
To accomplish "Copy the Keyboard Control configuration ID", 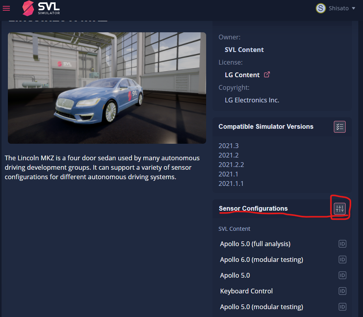I will (x=342, y=291).
